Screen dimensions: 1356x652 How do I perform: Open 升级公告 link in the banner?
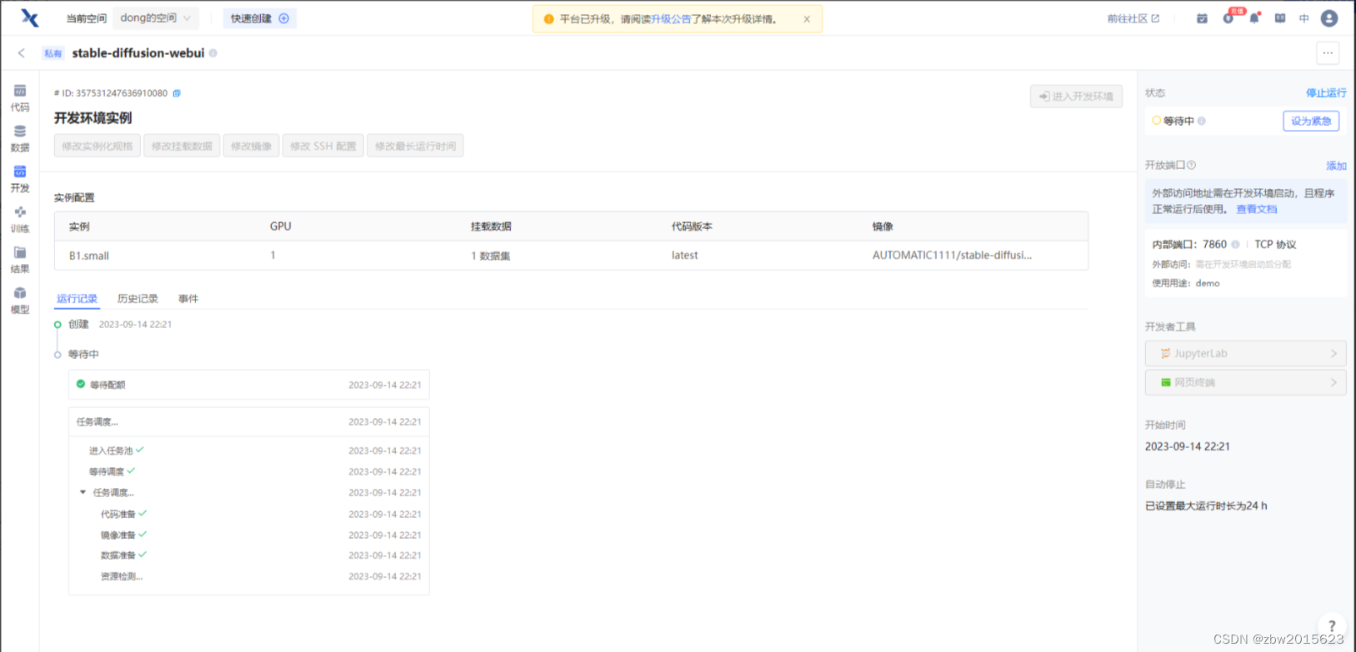tap(671, 19)
